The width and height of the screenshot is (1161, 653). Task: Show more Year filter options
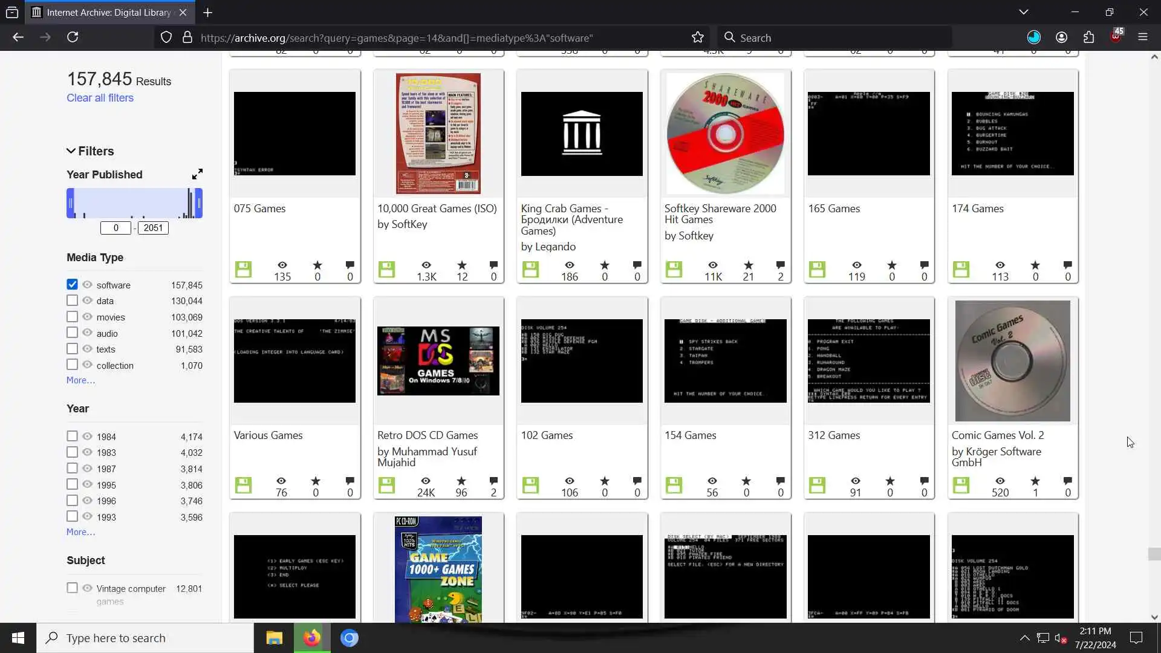pyautogui.click(x=80, y=532)
